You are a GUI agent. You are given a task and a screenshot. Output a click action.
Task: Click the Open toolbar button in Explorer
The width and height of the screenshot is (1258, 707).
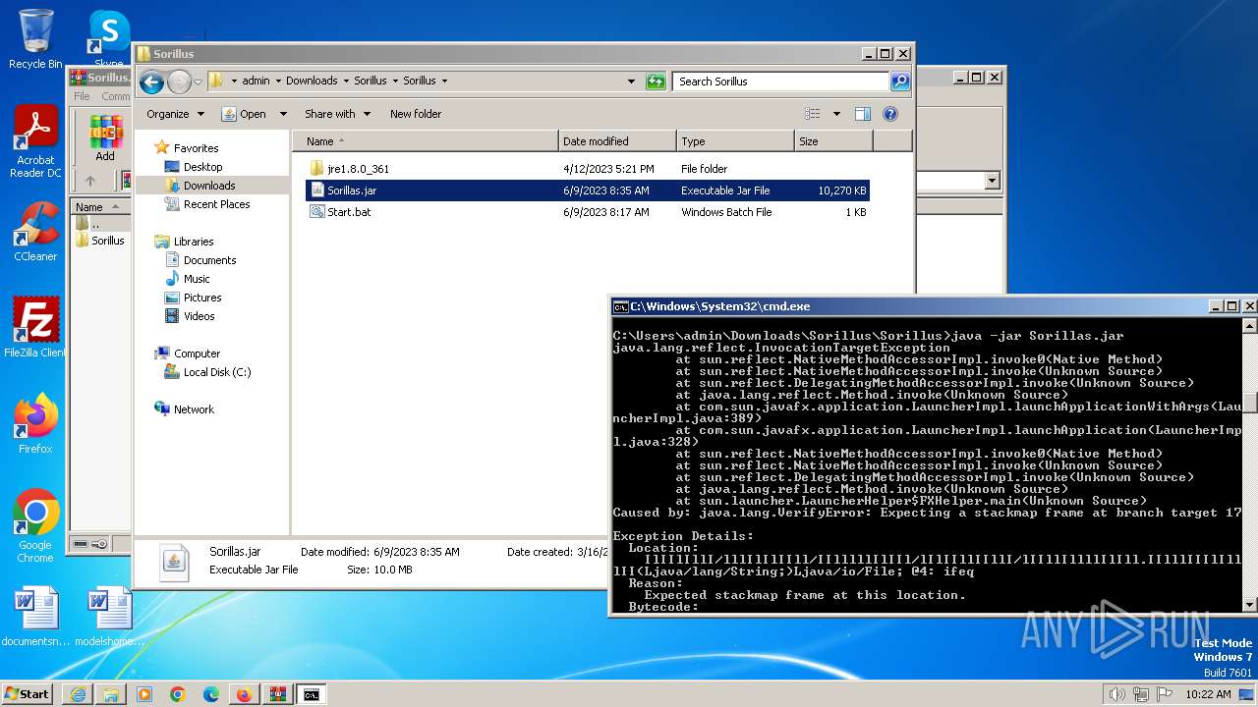(x=245, y=114)
